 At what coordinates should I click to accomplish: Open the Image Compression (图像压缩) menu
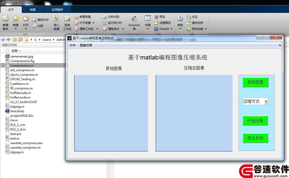(86, 45)
